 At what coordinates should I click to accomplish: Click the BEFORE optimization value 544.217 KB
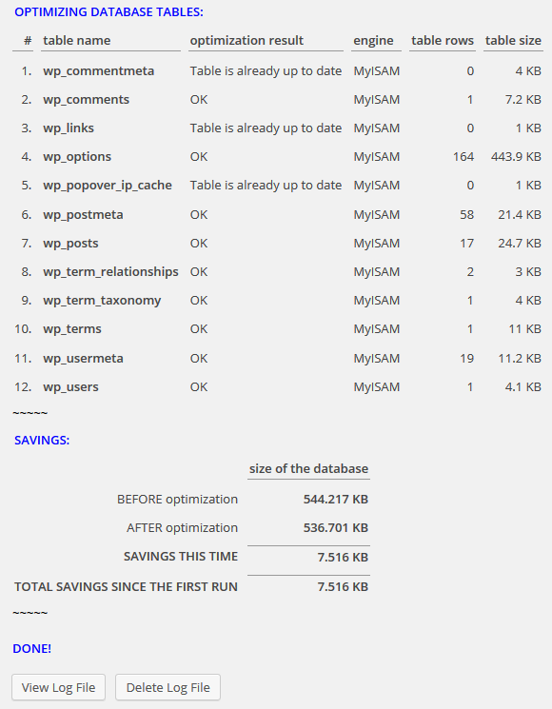click(x=335, y=500)
